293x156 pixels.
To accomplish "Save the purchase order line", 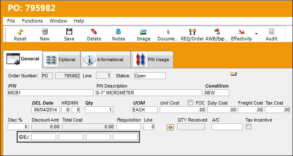I will (x=69, y=32).
